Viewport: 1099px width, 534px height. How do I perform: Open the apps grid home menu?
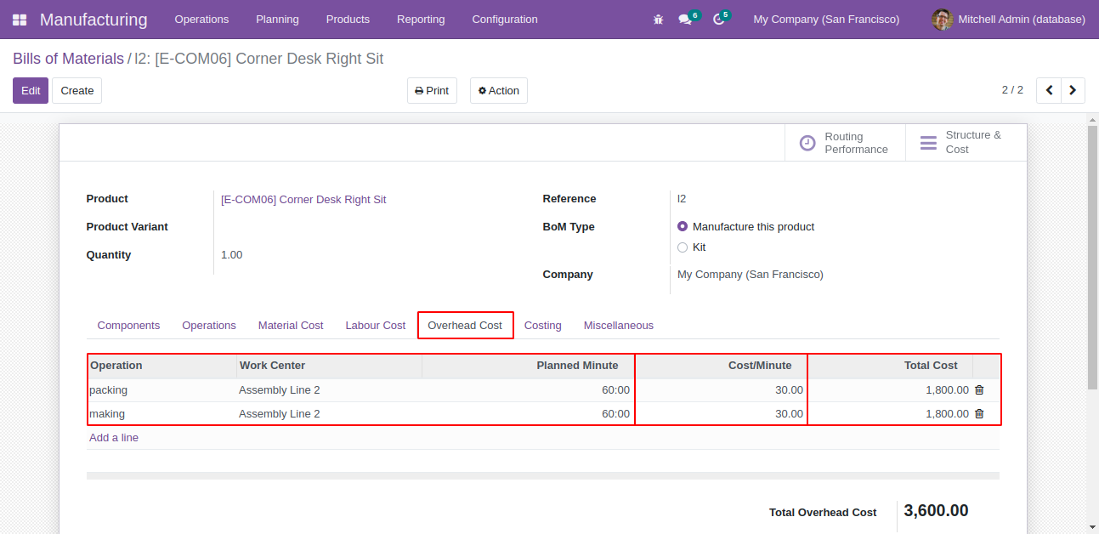tap(20, 20)
